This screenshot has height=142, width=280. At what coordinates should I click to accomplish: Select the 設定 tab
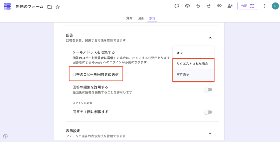[152, 18]
